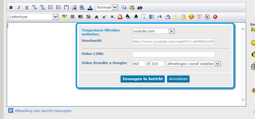The image size is (255, 119).
Task: Click the video height field showing 315
Action: pyautogui.click(x=157, y=64)
